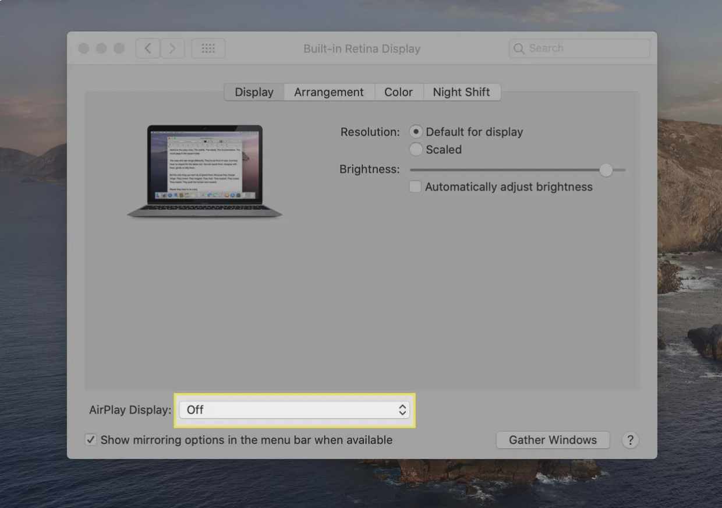Open the Night Shift tab
The height and width of the screenshot is (508, 722).
pos(461,91)
